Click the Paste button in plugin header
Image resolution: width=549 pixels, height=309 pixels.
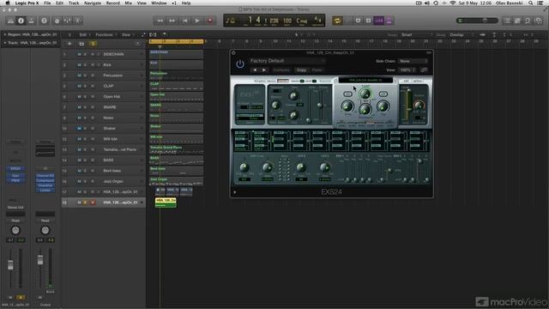[317, 70]
